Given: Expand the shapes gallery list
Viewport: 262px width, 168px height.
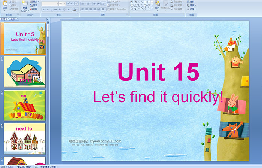Looking at the screenshot, I should click(x=152, y=9).
